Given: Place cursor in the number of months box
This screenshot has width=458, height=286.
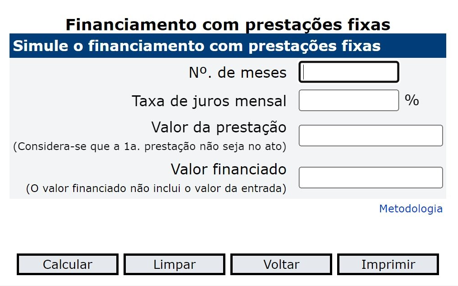Looking at the screenshot, I should tap(348, 72).
